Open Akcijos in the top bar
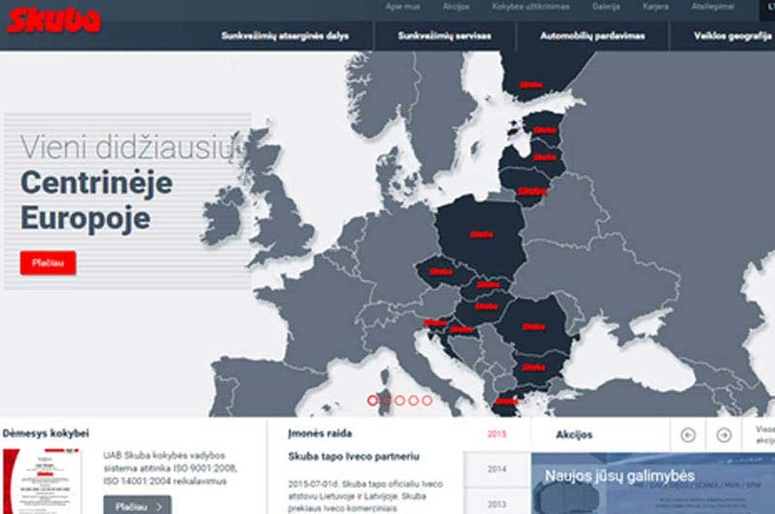 (456, 6)
